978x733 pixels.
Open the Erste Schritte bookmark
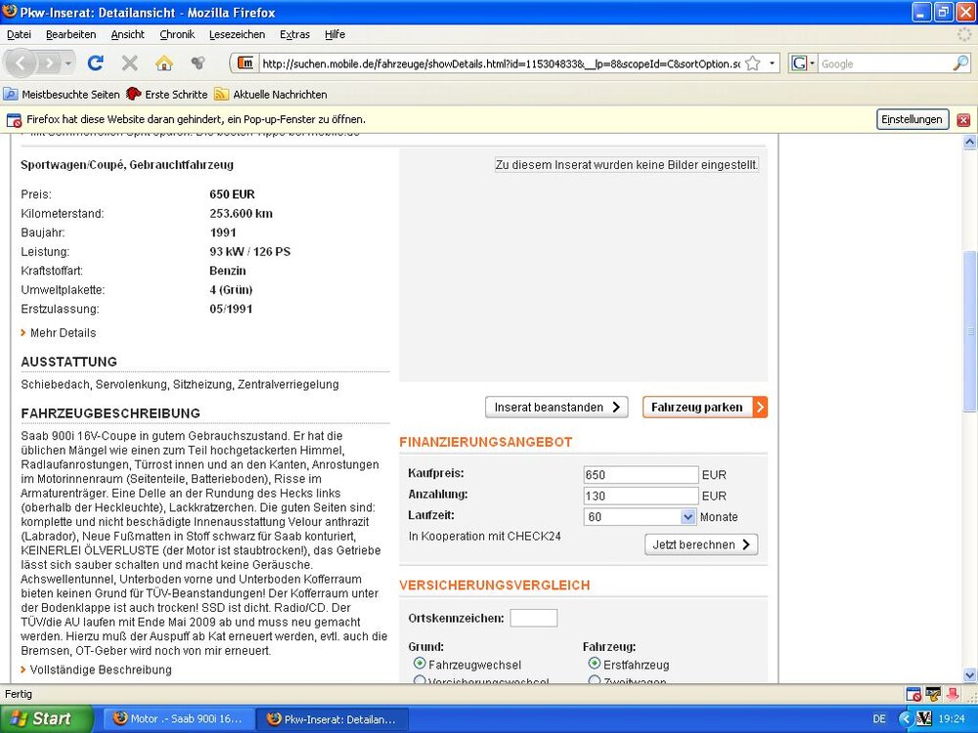[x=166, y=95]
